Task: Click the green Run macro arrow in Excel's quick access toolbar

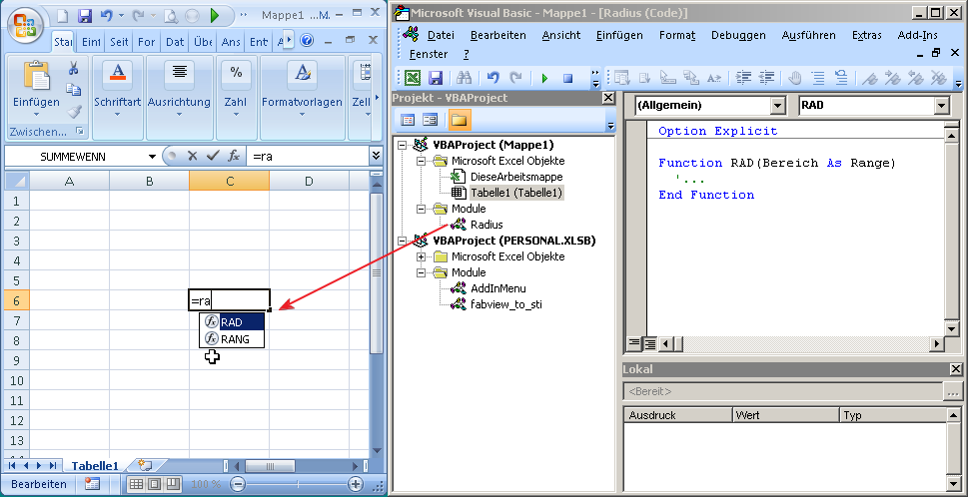Action: coord(214,15)
